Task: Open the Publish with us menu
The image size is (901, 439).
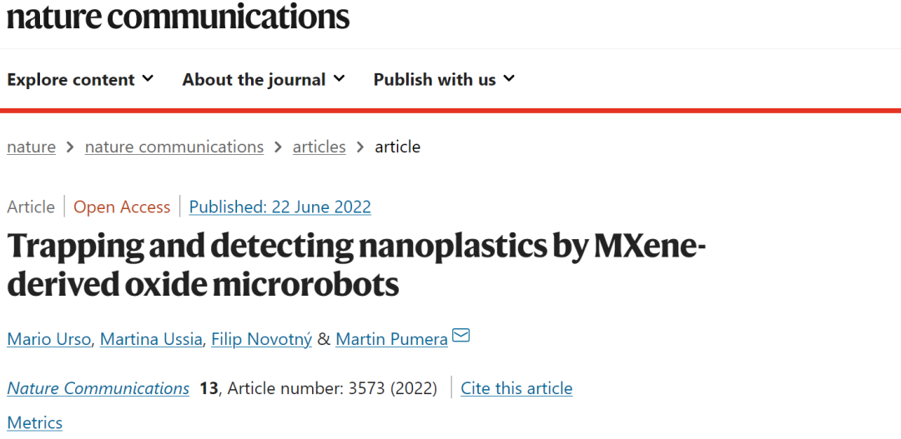Action: tap(444, 79)
